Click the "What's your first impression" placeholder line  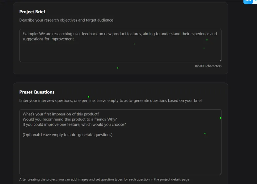coord(61,114)
